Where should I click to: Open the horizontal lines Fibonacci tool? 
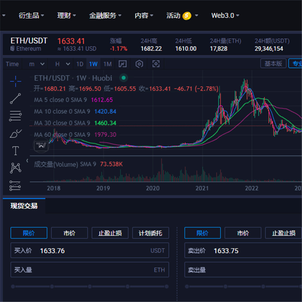coord(15,116)
